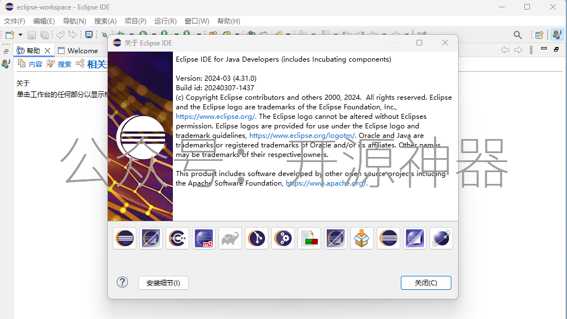Click the restore icon on left trim bar
The height and width of the screenshot is (319, 567).
click(x=6, y=52)
